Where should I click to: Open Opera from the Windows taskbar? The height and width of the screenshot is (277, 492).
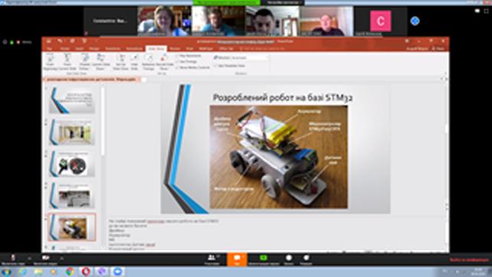tap(86, 272)
